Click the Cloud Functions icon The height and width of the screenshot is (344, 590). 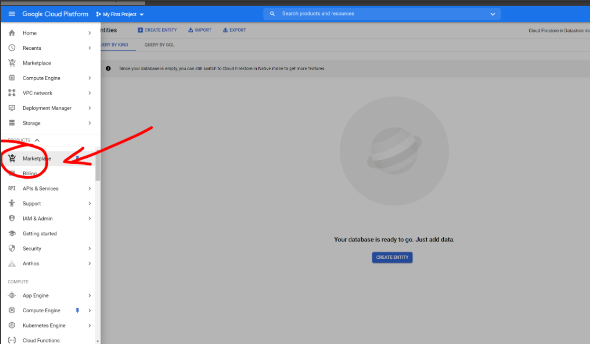tap(12, 340)
